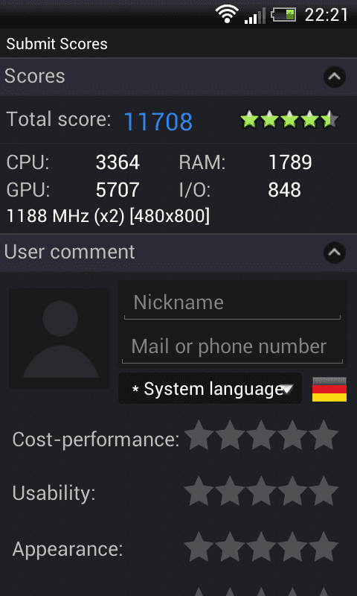
Task: Open the System language dropdown
Action: (x=210, y=388)
